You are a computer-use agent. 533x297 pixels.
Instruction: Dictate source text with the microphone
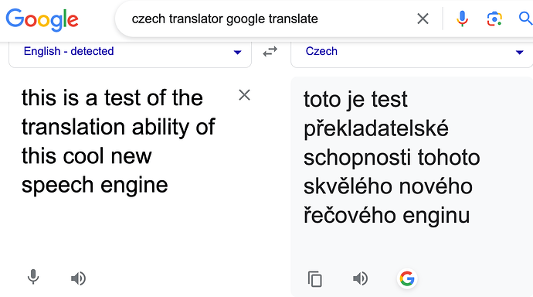point(33,277)
